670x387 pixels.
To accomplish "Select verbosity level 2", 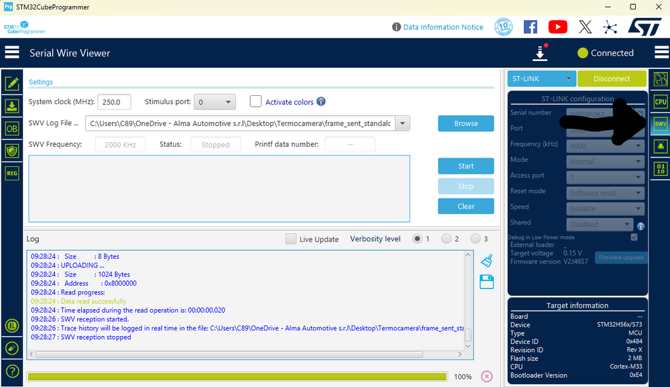I will point(446,239).
